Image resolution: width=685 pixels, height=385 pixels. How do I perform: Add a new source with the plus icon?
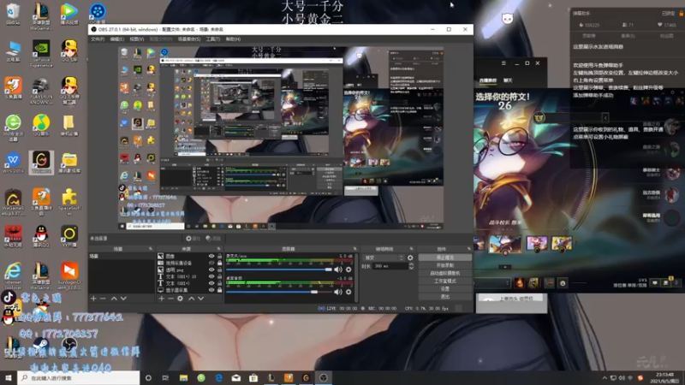[162, 299]
